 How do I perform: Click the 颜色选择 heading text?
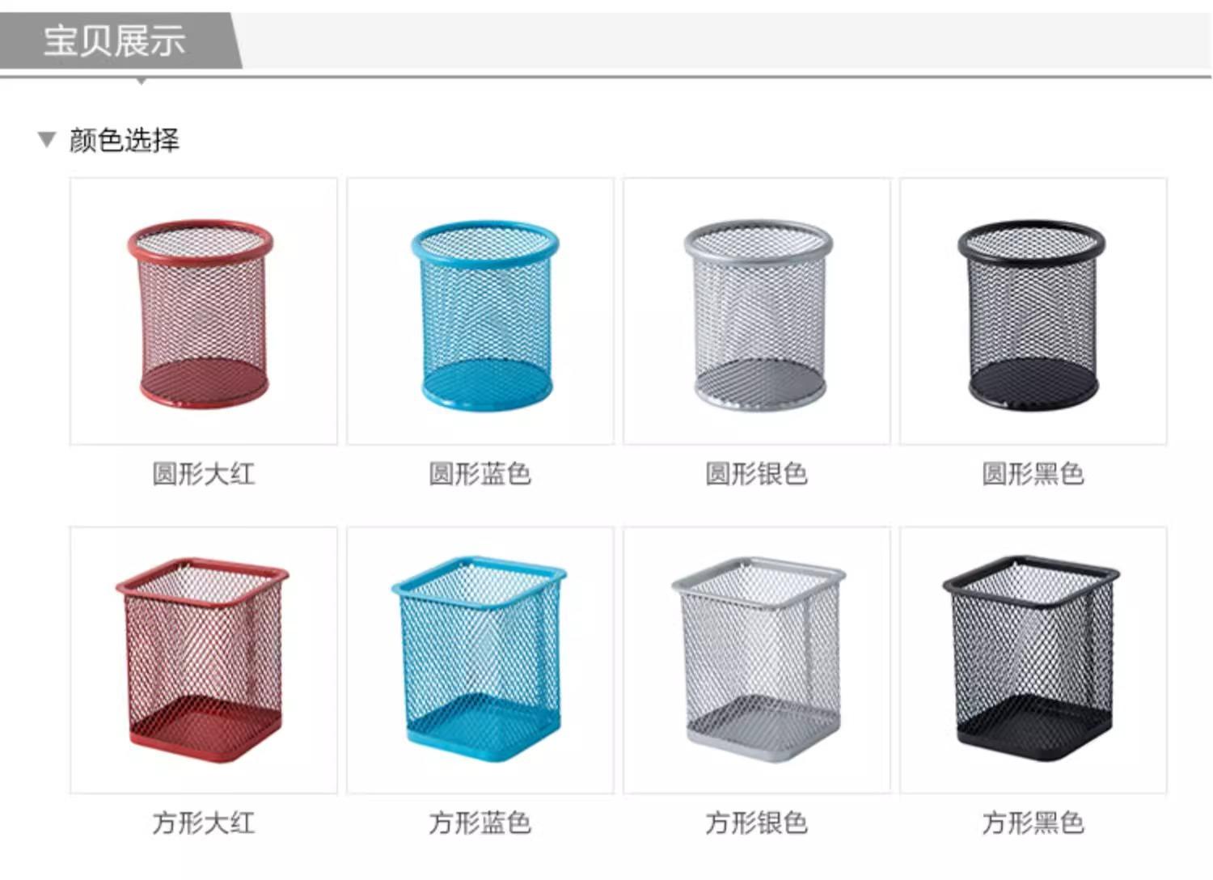(124, 140)
